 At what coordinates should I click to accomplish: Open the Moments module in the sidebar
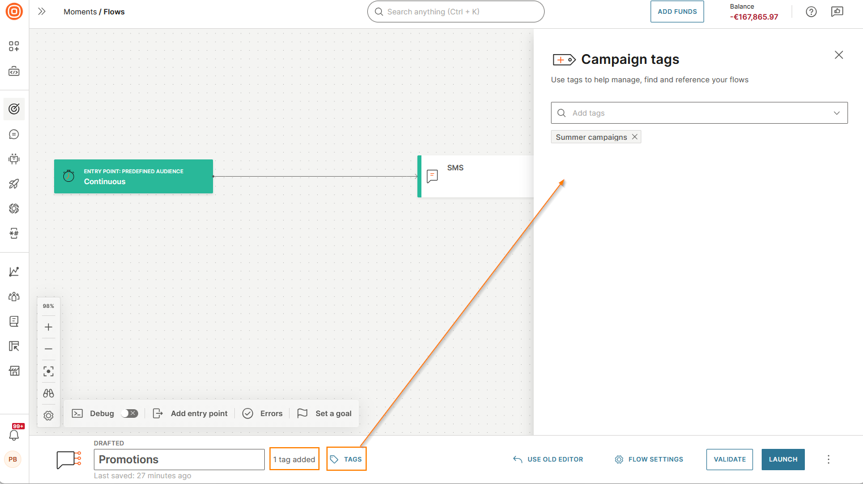click(14, 108)
